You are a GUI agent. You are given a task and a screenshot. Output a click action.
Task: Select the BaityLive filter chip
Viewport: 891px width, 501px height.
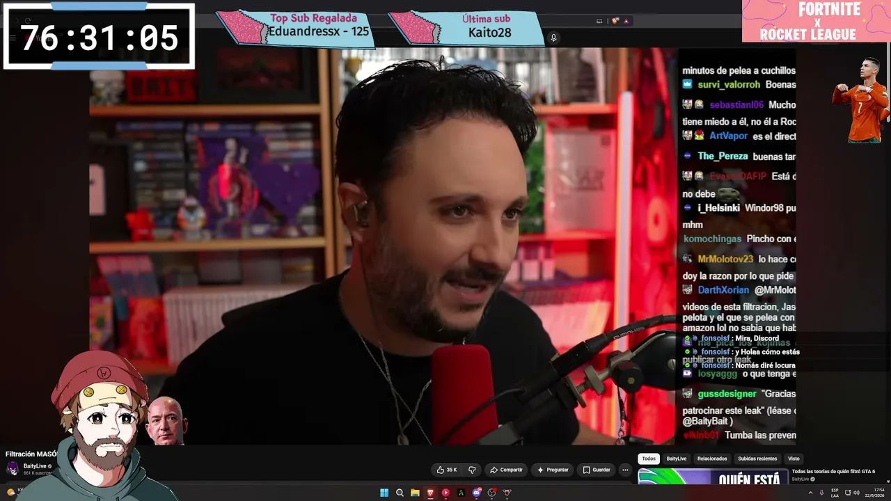tap(677, 459)
